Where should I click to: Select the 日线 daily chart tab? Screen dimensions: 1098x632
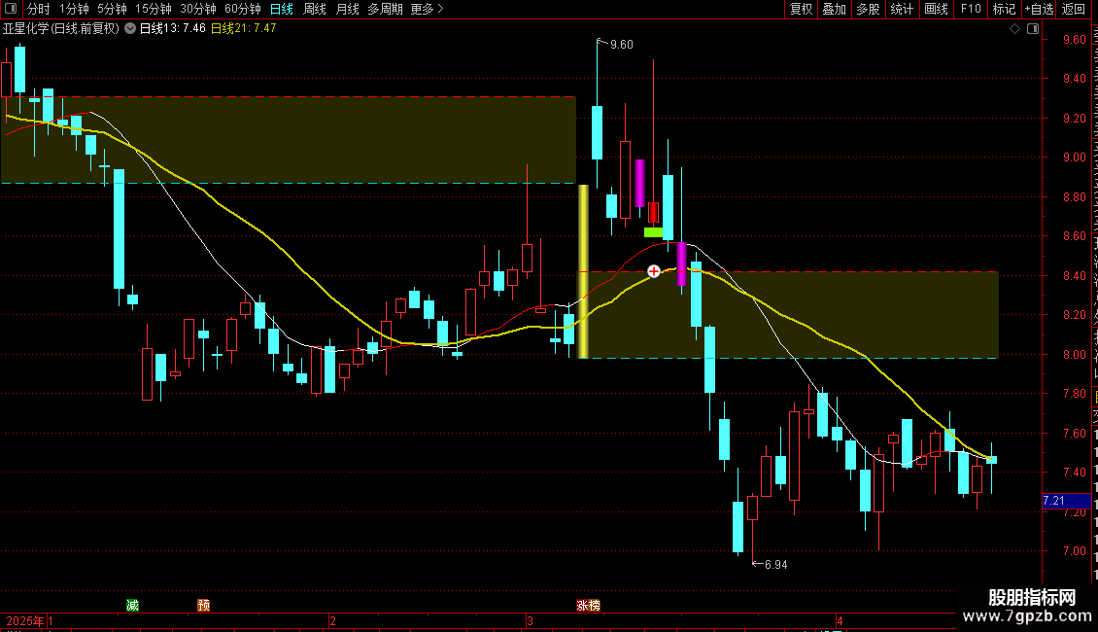pyautogui.click(x=282, y=9)
